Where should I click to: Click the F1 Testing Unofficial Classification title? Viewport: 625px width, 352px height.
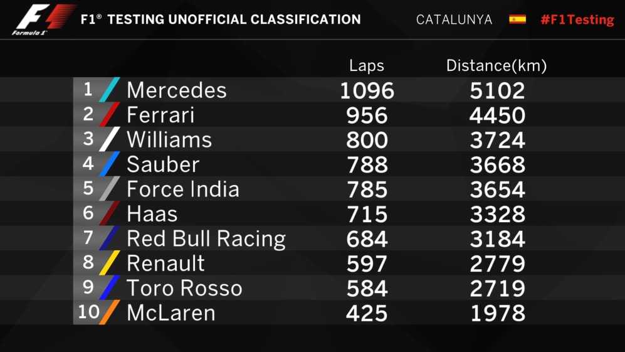[x=221, y=19]
